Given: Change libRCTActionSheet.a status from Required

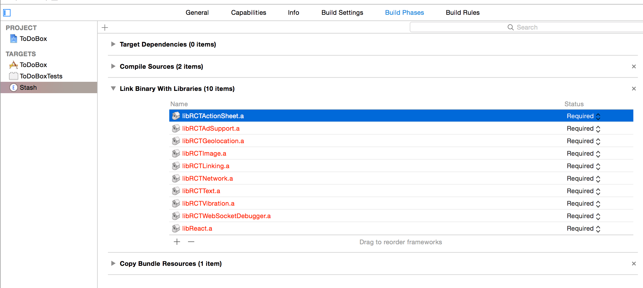Looking at the screenshot, I should click(x=598, y=116).
